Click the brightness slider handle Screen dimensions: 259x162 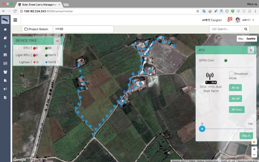coord(202,128)
